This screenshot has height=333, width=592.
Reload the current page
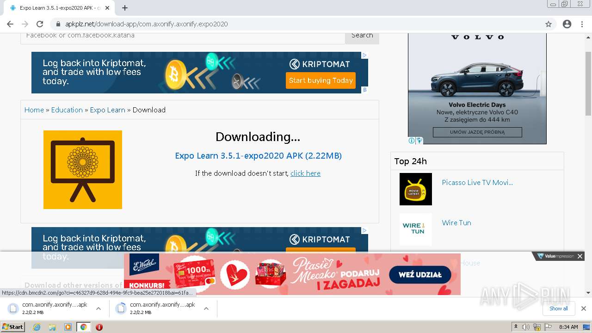[x=40, y=24]
